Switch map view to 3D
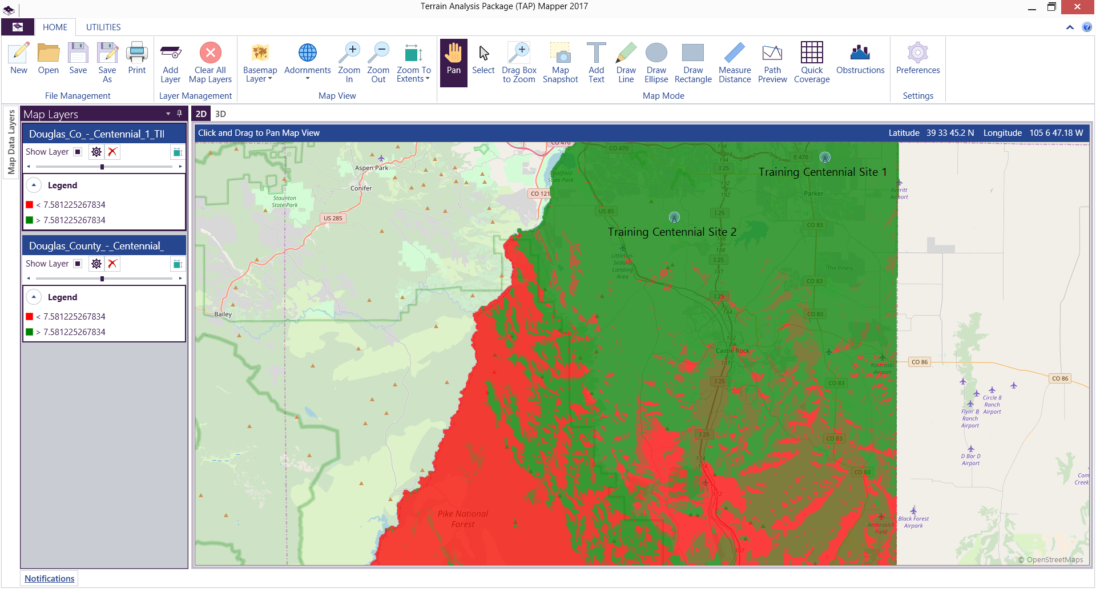The width and height of the screenshot is (1096, 589). [x=220, y=114]
